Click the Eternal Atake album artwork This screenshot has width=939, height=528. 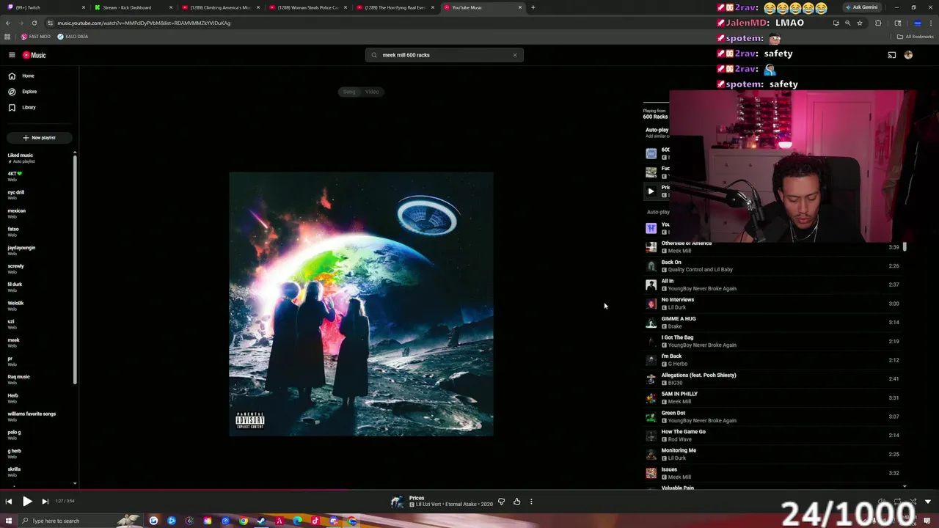coord(361,304)
